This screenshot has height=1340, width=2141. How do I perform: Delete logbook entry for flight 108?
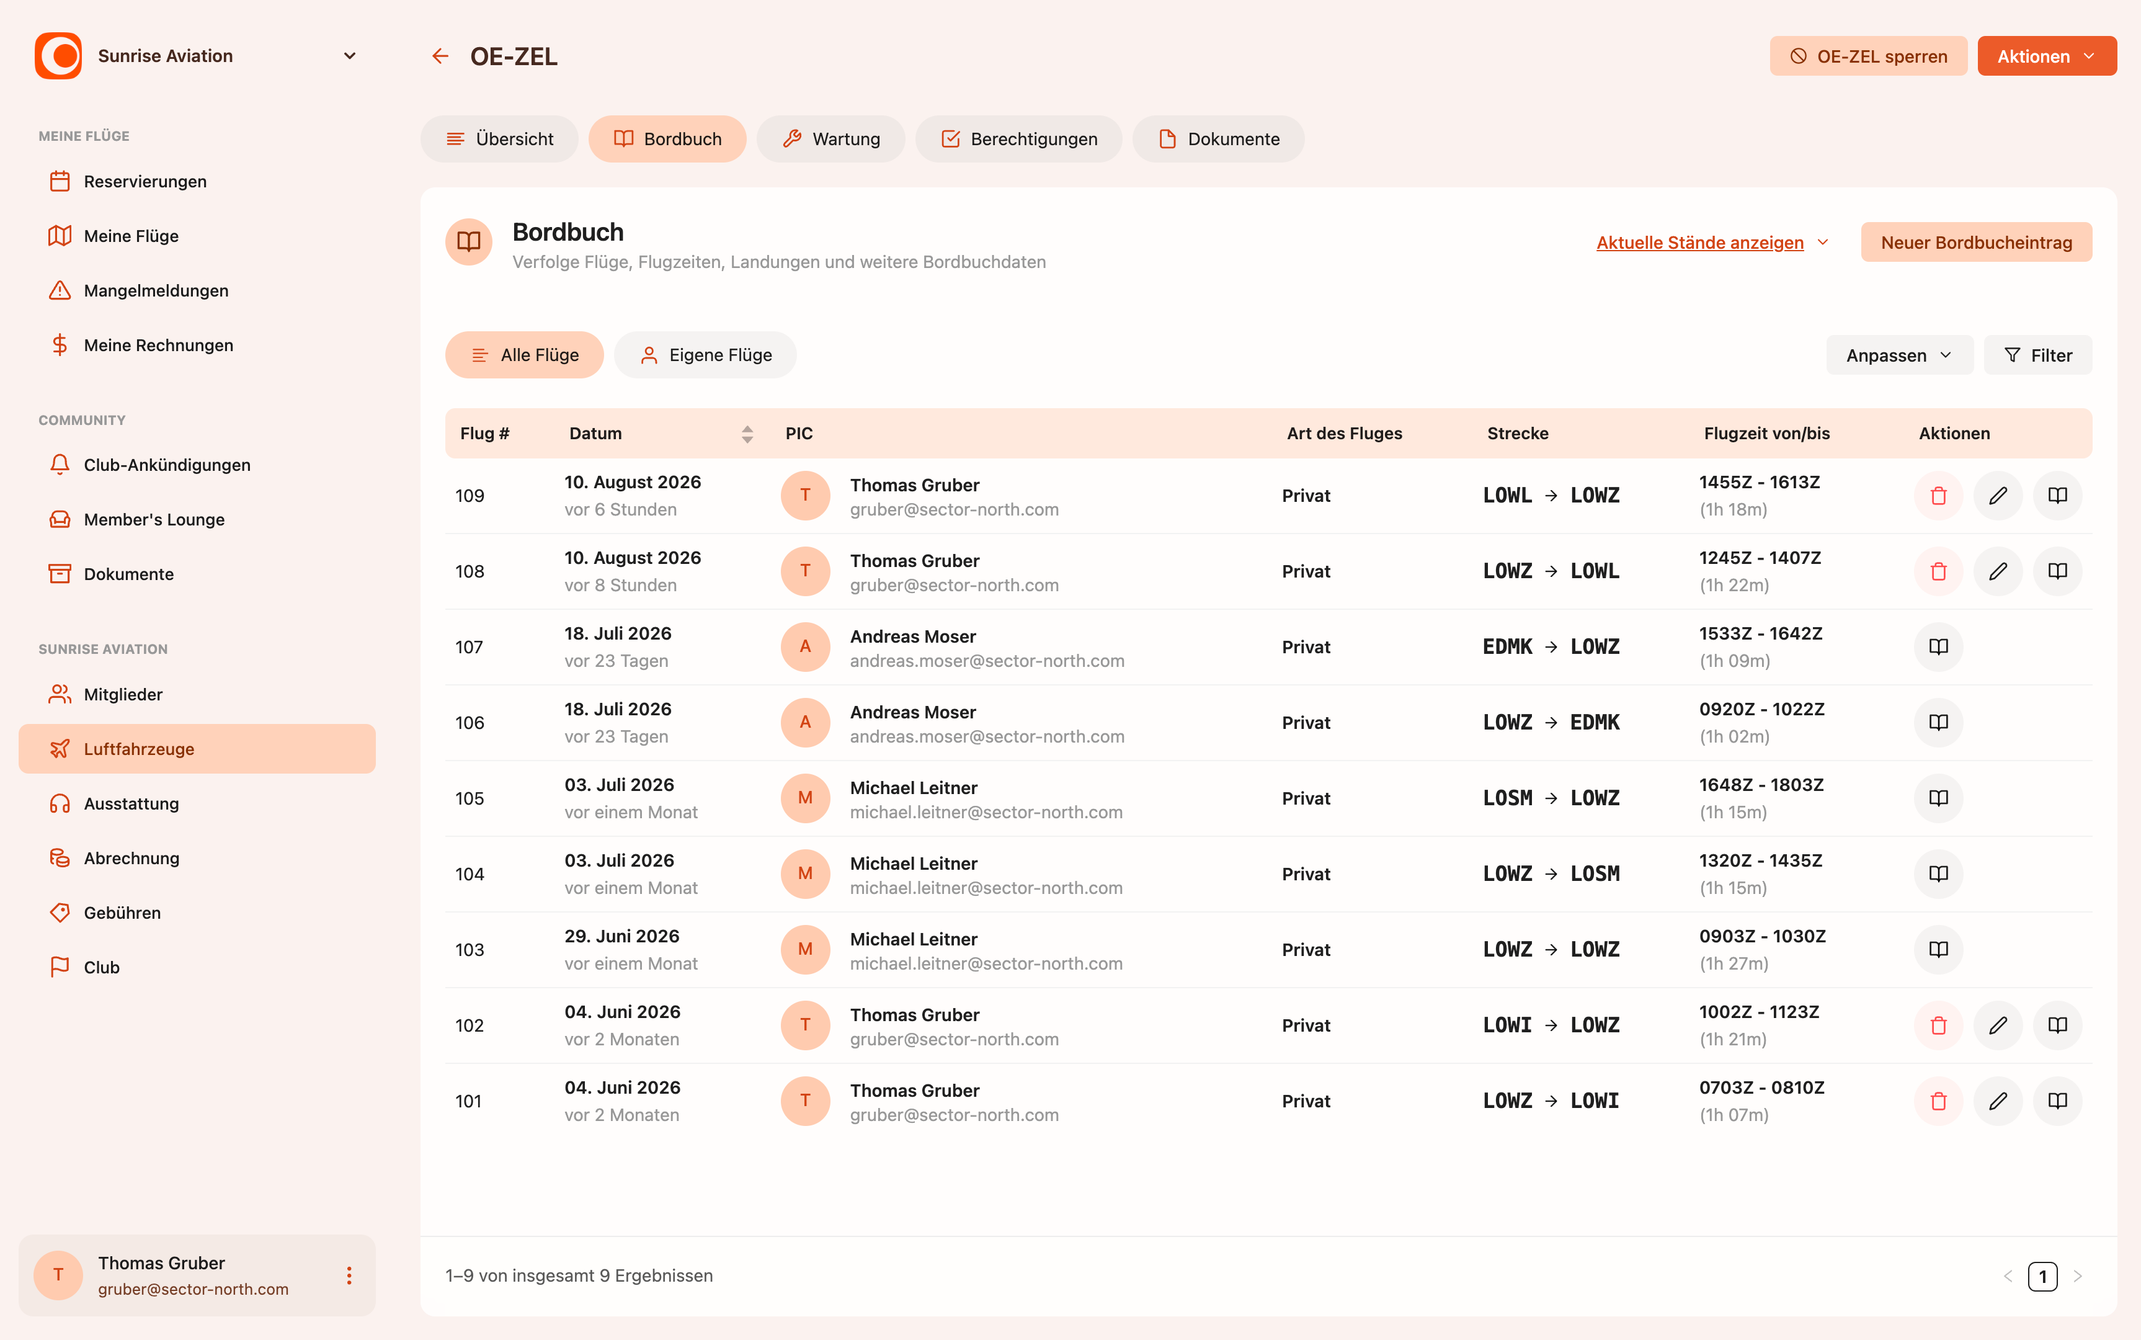[x=1938, y=571]
